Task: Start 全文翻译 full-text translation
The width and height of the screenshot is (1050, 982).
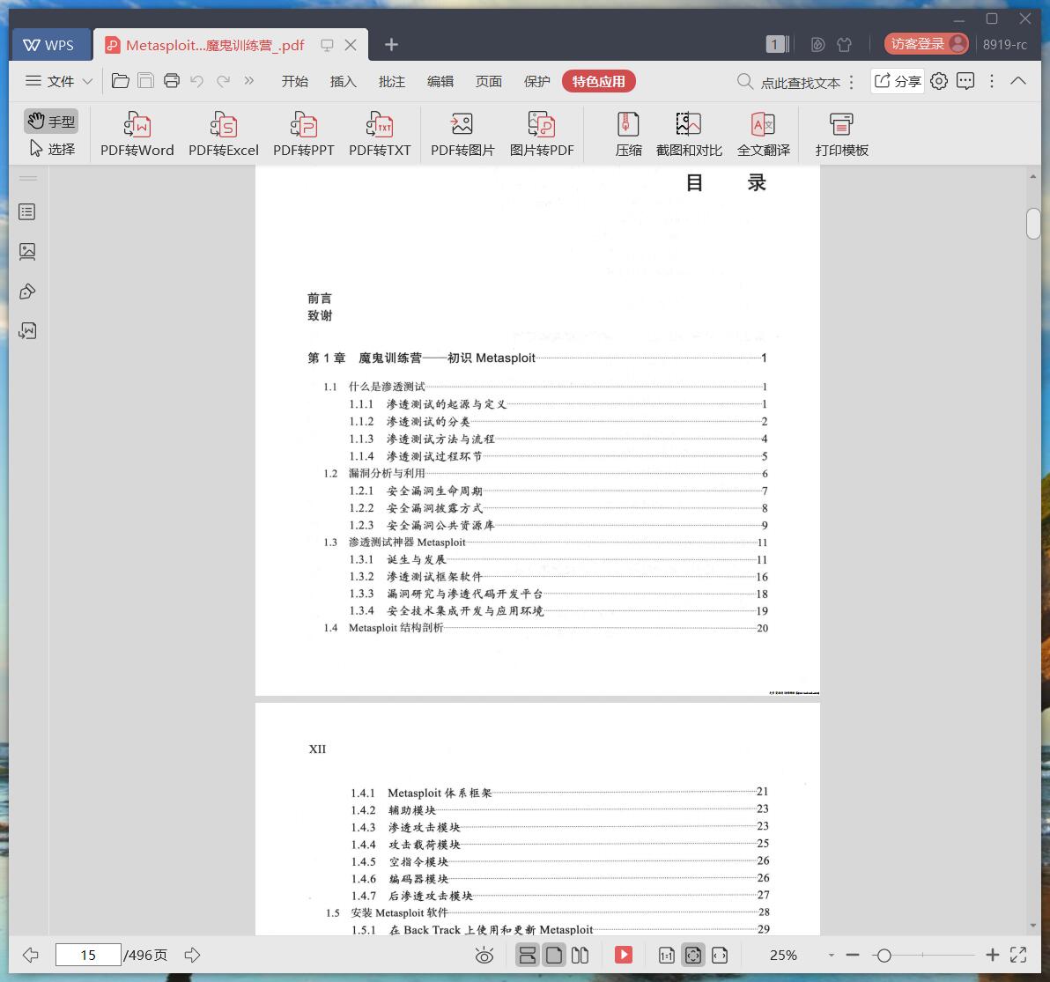Action: 764,134
